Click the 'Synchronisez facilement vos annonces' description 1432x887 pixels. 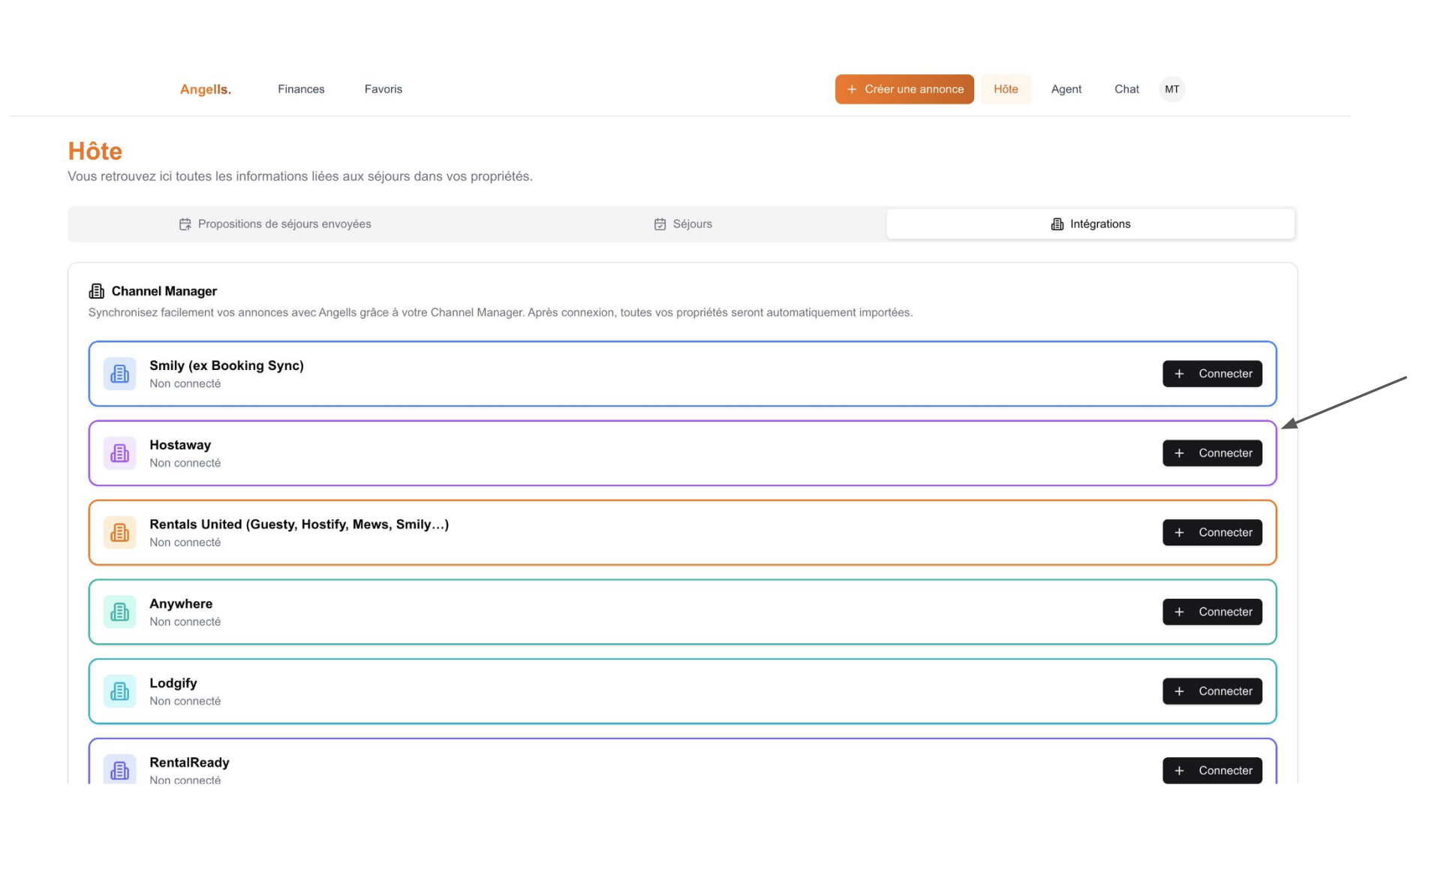[x=501, y=312]
